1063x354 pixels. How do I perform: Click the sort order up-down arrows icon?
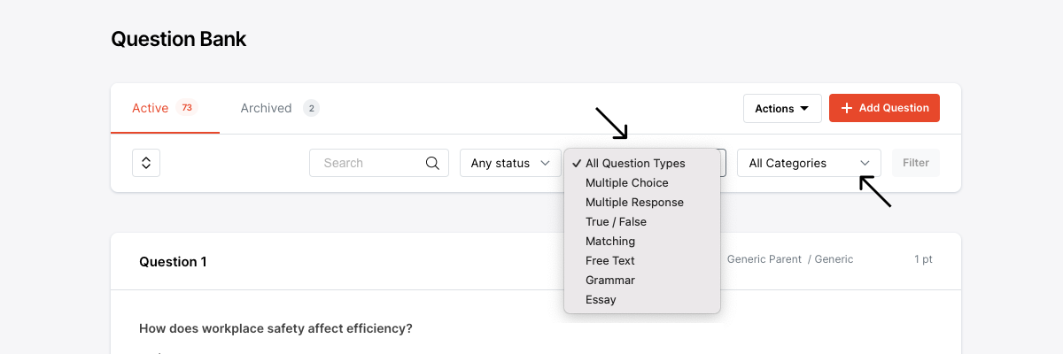[x=146, y=163]
